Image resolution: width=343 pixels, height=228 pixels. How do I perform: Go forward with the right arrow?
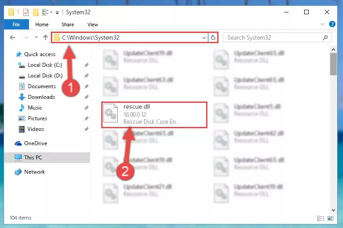pyautogui.click(x=25, y=37)
